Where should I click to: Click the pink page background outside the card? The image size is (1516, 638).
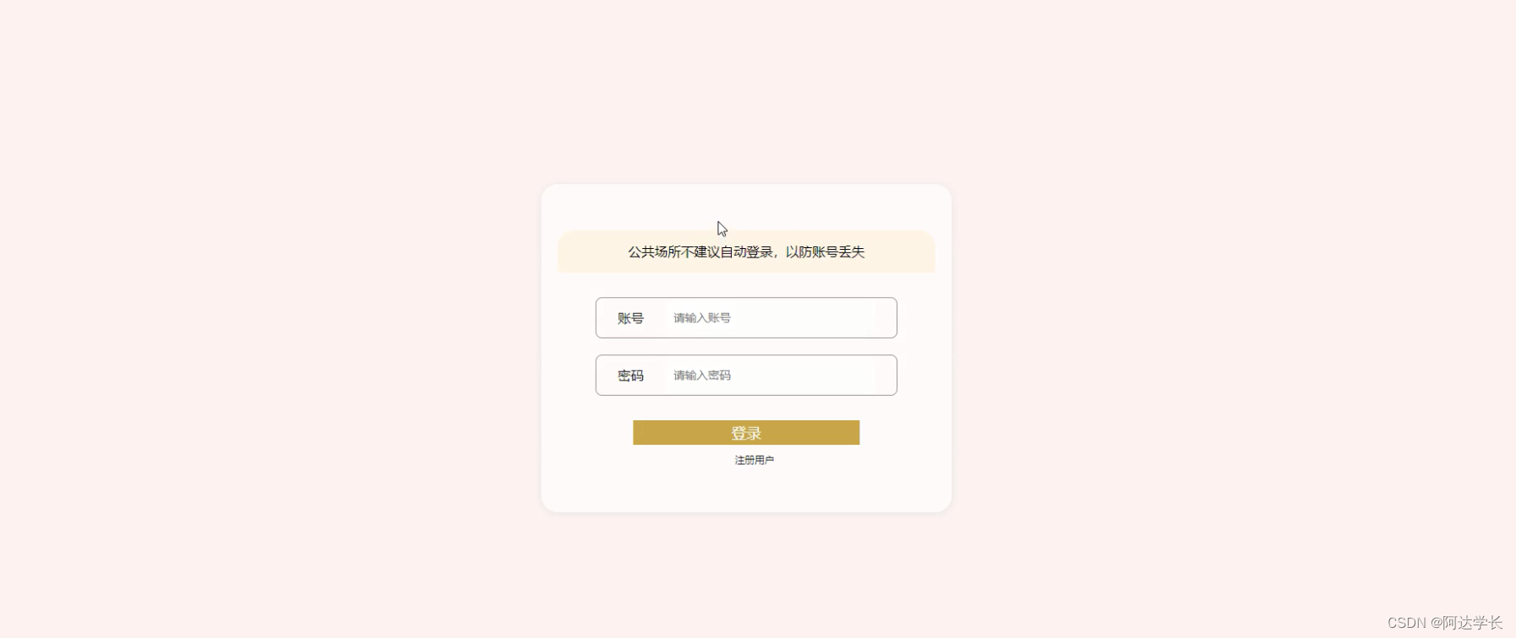(254, 338)
